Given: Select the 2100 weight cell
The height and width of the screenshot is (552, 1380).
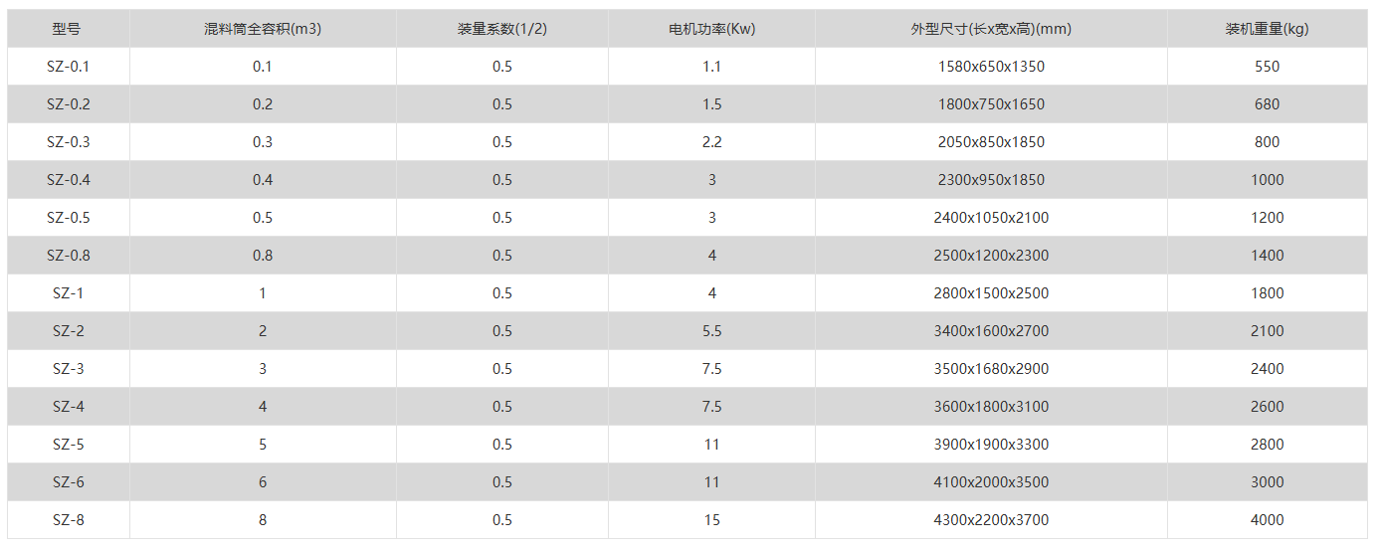Looking at the screenshot, I should (1267, 331).
